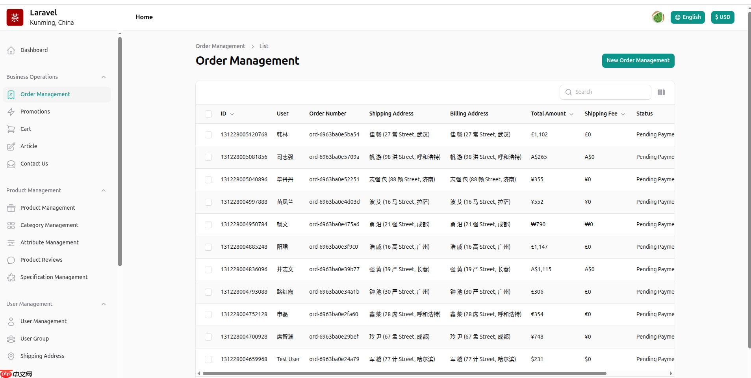Check the row for order 131228004950784
This screenshot has width=751, height=378.
208,225
